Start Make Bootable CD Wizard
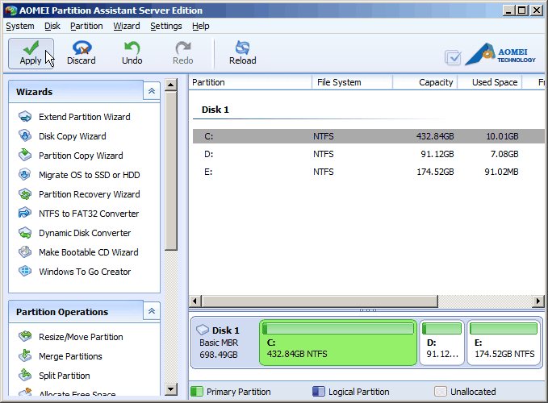This screenshot has height=403, width=548. click(x=89, y=252)
